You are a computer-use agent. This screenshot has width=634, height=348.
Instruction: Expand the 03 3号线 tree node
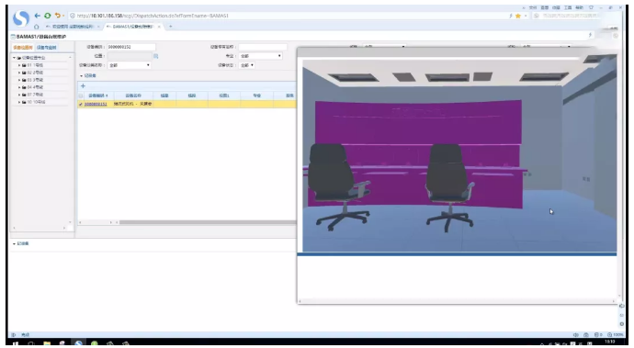pyautogui.click(x=19, y=80)
